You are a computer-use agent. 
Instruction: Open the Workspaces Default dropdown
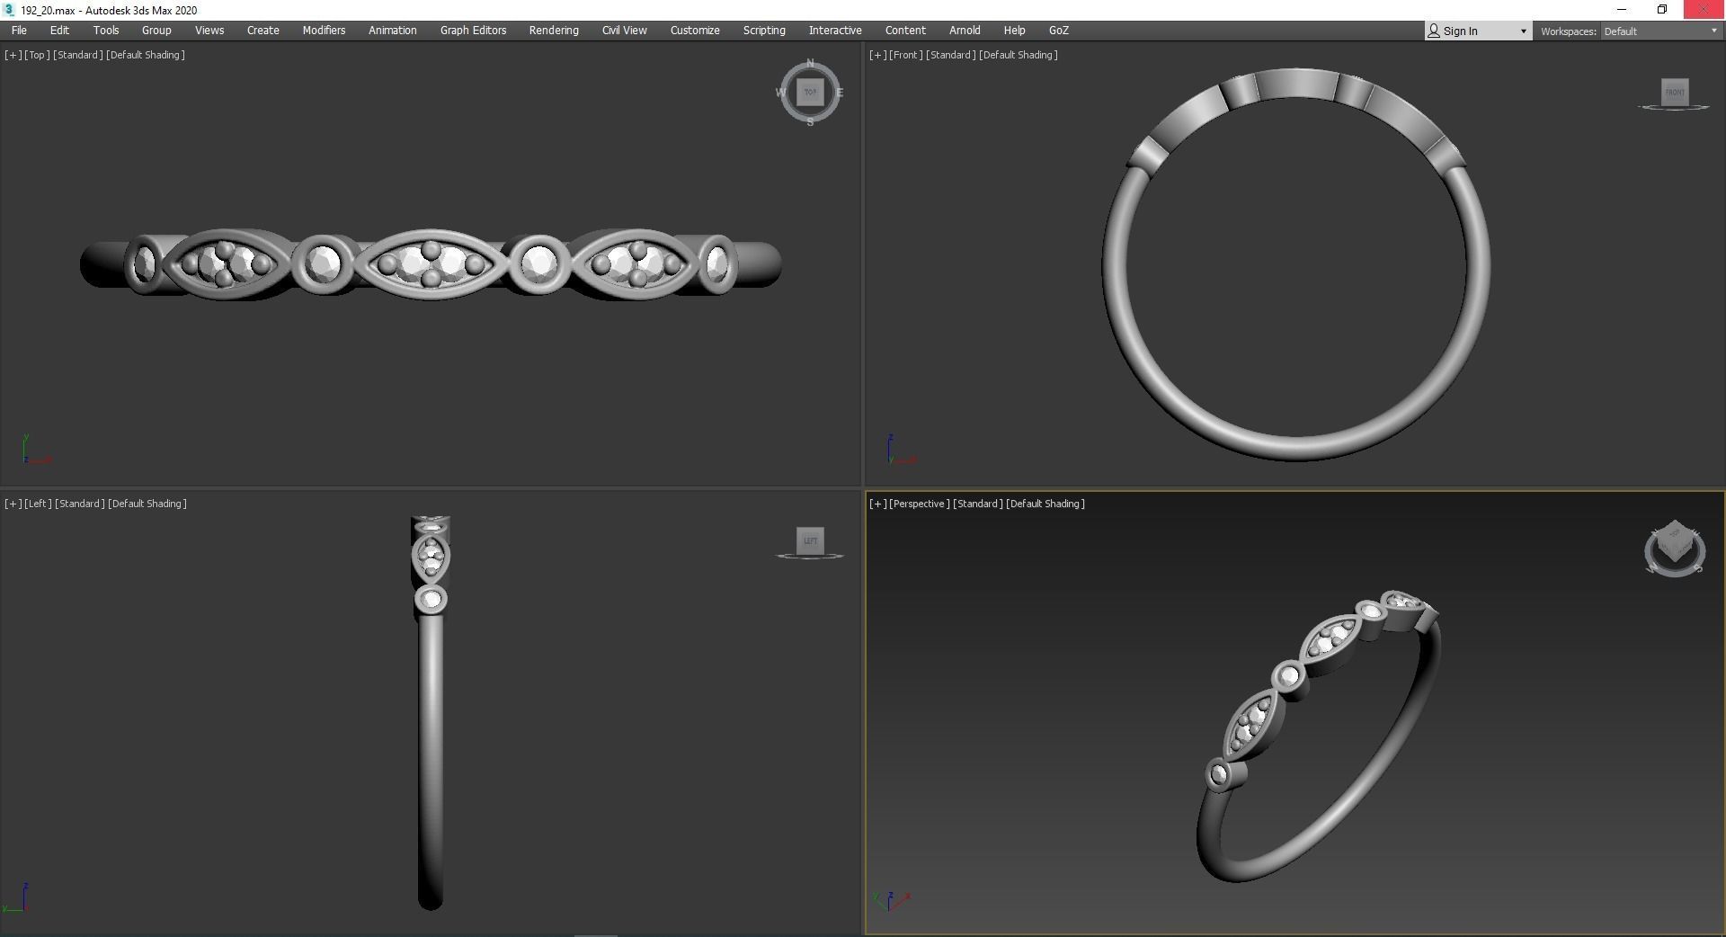point(1660,31)
